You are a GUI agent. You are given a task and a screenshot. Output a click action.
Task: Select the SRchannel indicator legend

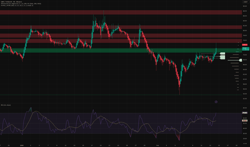tap(21, 4)
